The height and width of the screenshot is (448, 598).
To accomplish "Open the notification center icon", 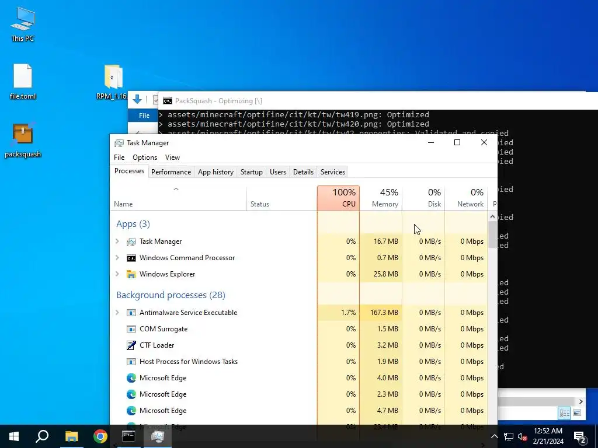I will (579, 436).
